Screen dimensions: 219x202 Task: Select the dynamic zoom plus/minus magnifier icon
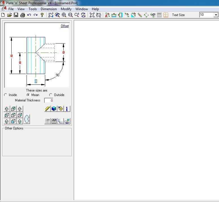(x=77, y=15)
